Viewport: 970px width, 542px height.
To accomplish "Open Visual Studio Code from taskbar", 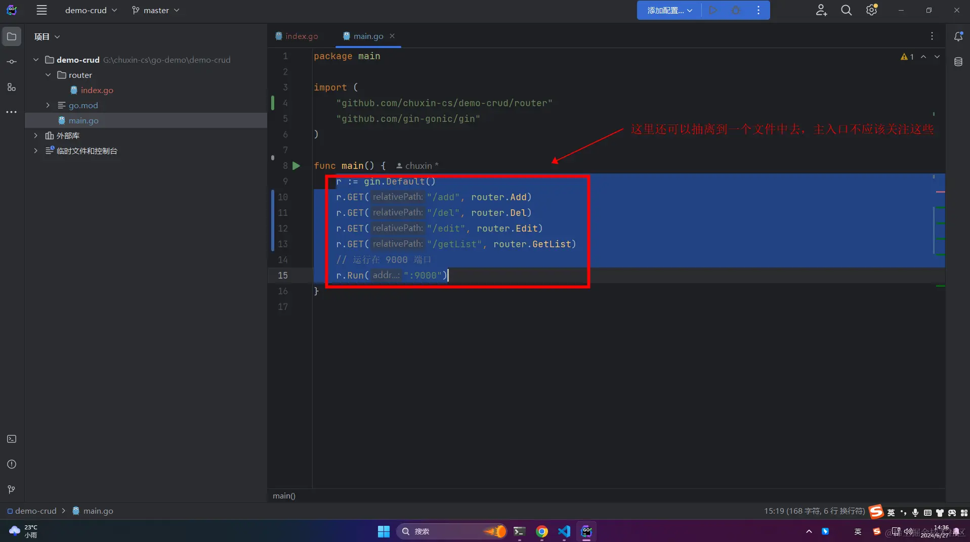I will pos(564,531).
